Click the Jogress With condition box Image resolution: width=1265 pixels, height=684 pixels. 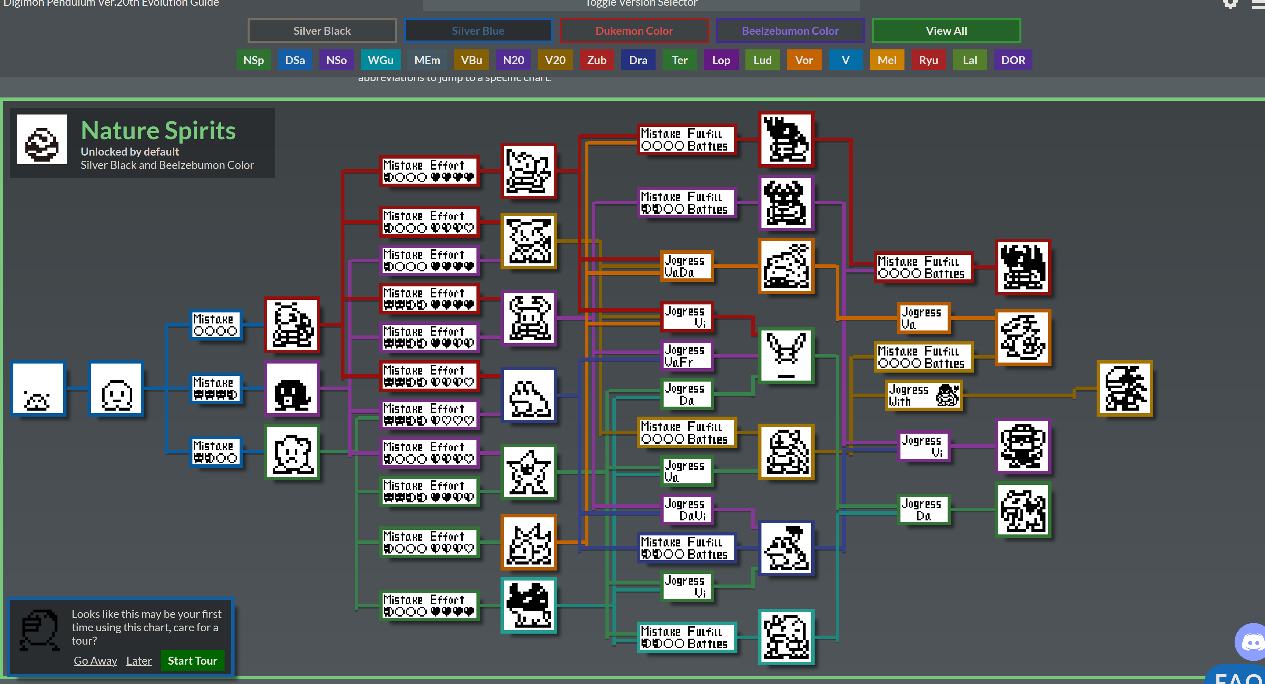(924, 395)
